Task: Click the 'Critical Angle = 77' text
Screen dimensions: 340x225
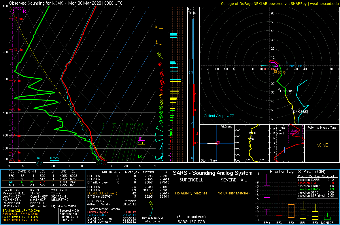Action: point(219,116)
